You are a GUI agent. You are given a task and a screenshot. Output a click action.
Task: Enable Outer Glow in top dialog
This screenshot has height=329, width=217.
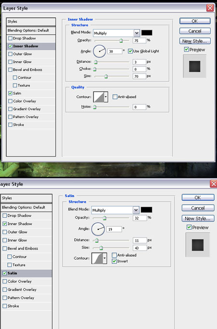[x=10, y=54]
